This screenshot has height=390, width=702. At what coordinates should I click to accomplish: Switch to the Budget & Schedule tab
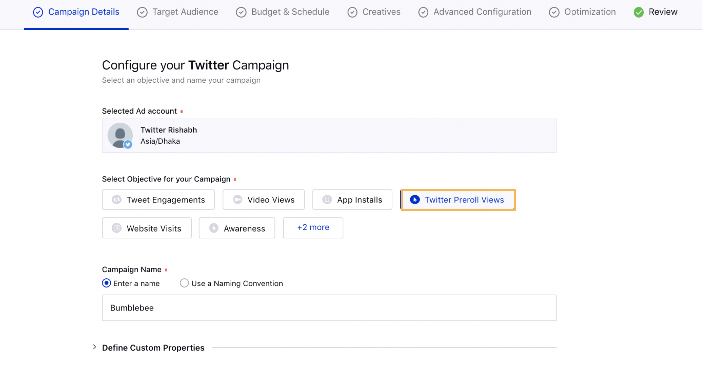coord(282,12)
